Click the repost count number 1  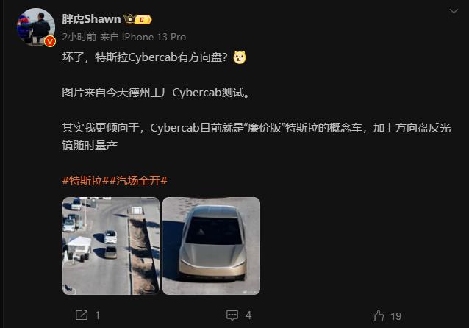[x=98, y=315]
